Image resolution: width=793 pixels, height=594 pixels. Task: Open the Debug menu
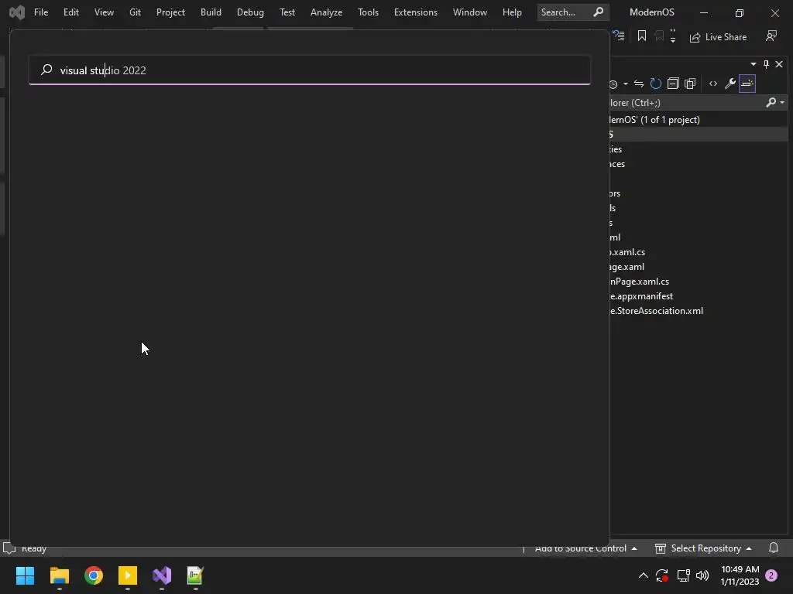[250, 12]
